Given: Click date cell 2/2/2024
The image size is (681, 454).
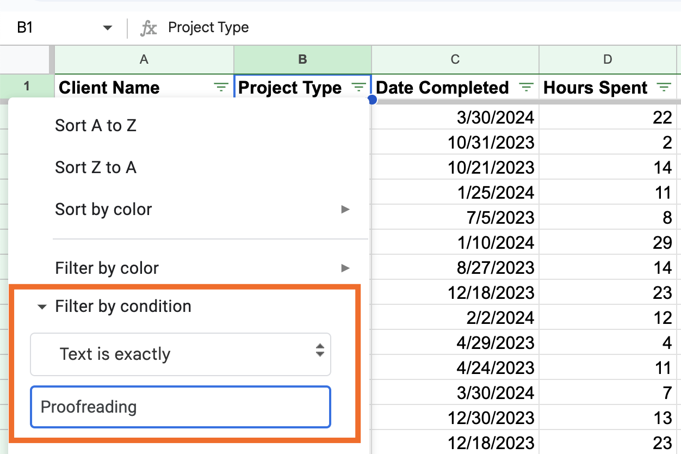Looking at the screenshot, I should click(x=455, y=318).
